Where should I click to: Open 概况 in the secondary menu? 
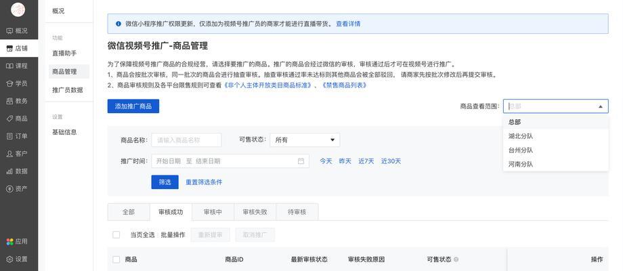click(x=58, y=11)
